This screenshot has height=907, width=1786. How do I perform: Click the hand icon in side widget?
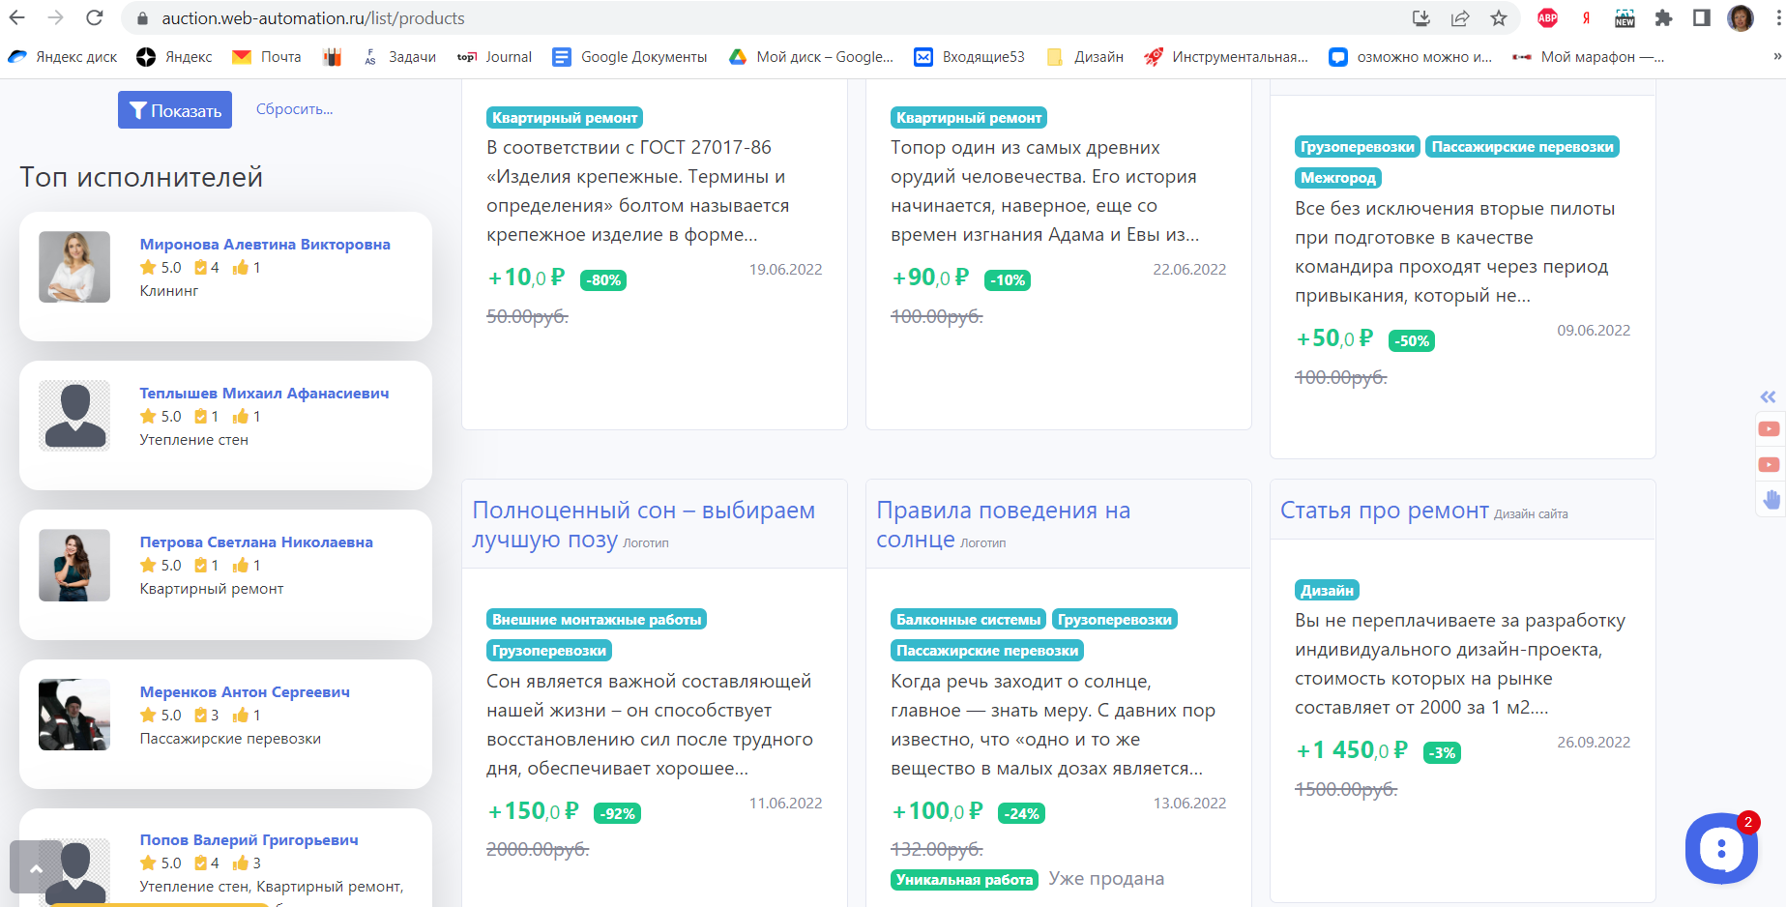click(x=1771, y=499)
